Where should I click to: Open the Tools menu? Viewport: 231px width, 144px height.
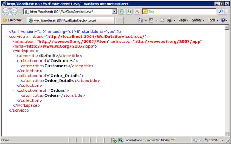point(213,20)
